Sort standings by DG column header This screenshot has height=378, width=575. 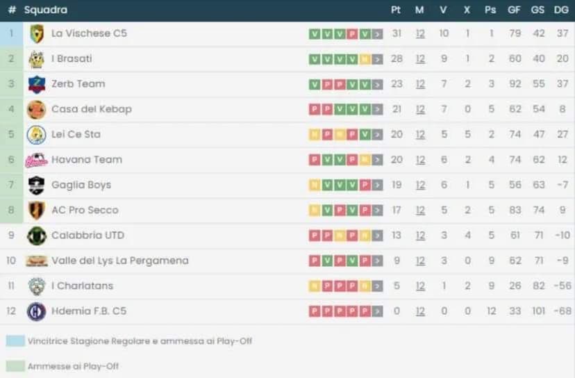561,10
